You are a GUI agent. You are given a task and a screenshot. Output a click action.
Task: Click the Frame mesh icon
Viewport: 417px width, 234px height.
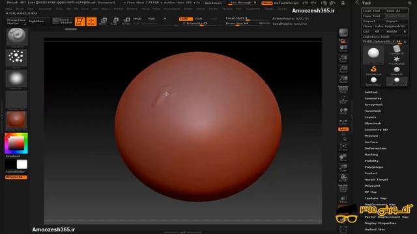point(343,147)
